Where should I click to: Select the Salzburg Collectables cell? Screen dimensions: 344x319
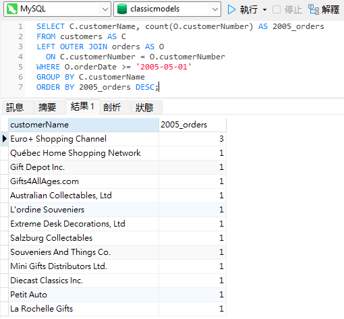pos(84,238)
